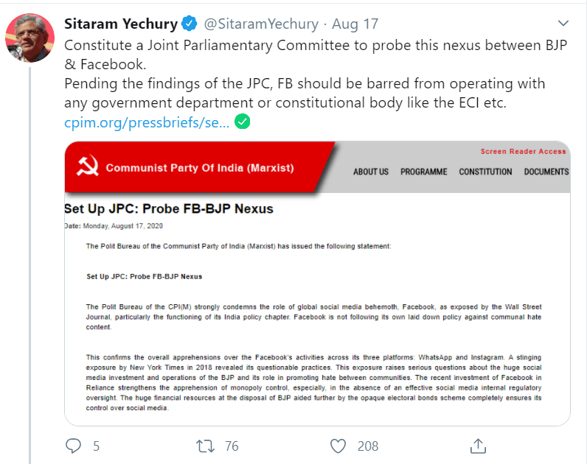Open the embedded press statement preview image
The image size is (587, 464).
(317, 309)
